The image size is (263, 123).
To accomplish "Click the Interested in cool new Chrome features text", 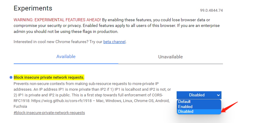I will pos(51,42).
